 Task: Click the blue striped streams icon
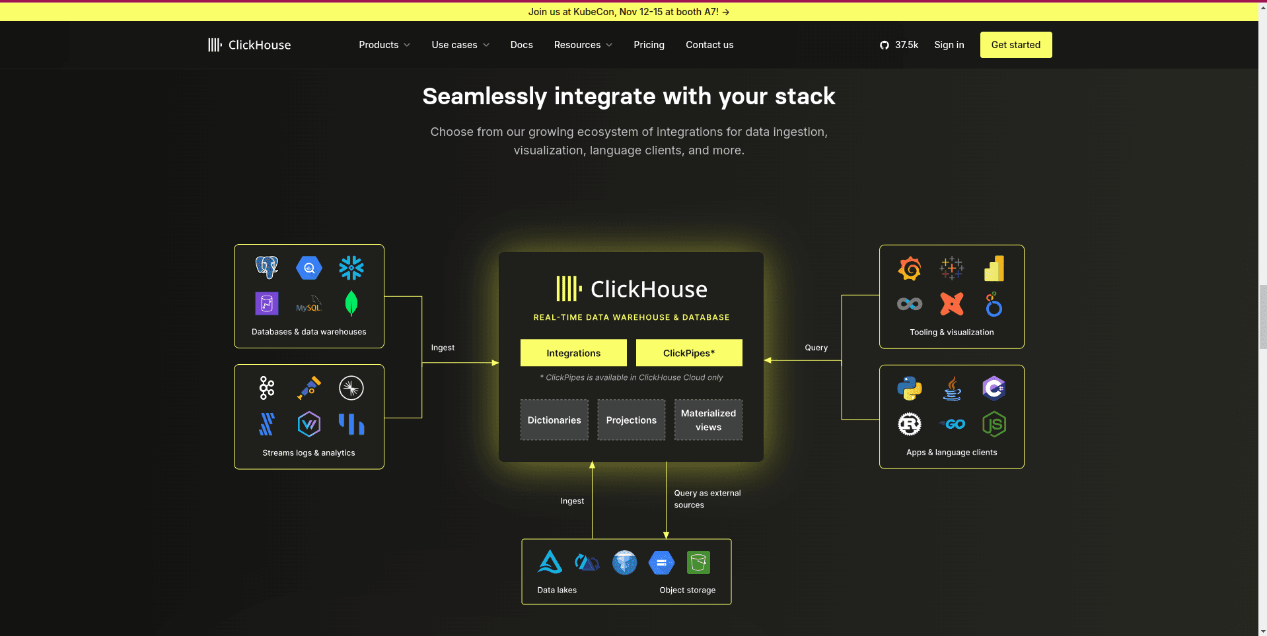click(x=267, y=424)
